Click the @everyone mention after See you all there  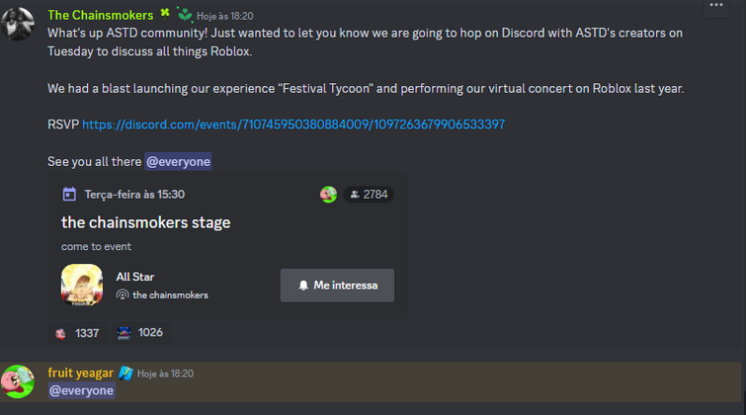pyautogui.click(x=179, y=162)
